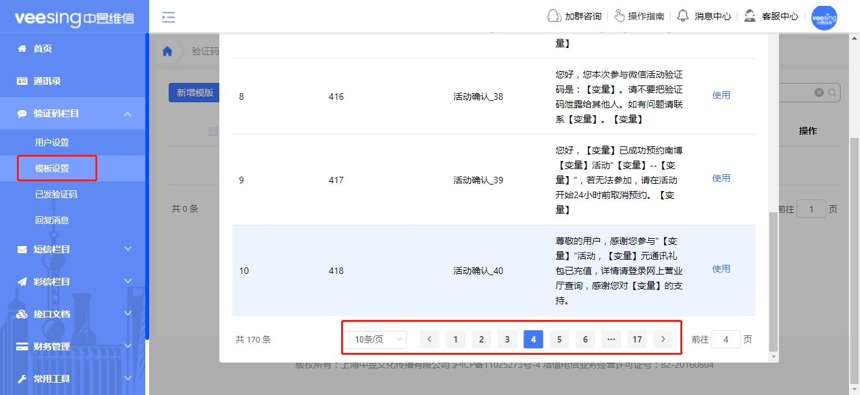The height and width of the screenshot is (395, 860).
Task: Click the 新增模版 button
Action: pos(195,93)
